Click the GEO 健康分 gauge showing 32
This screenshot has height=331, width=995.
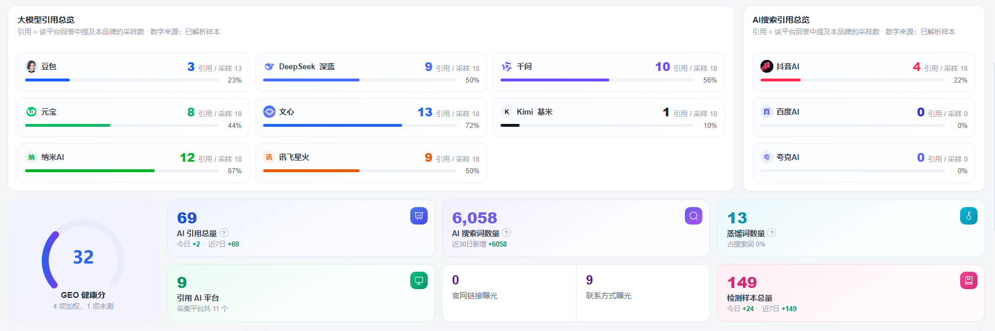(83, 254)
